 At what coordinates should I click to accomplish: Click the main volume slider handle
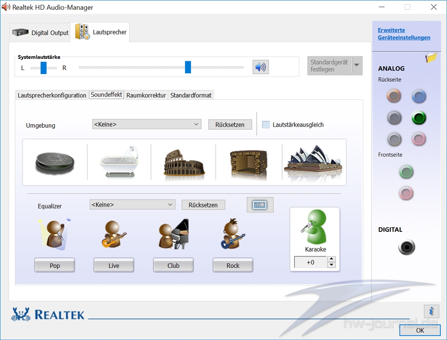(x=188, y=67)
